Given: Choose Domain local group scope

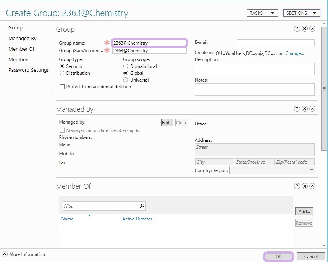Looking at the screenshot, I should pyautogui.click(x=126, y=66).
